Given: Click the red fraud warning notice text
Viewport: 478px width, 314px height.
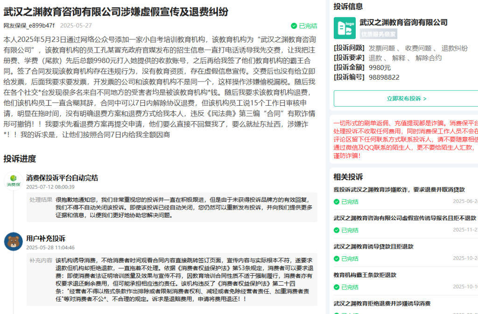Looking at the screenshot, I should (406, 139).
